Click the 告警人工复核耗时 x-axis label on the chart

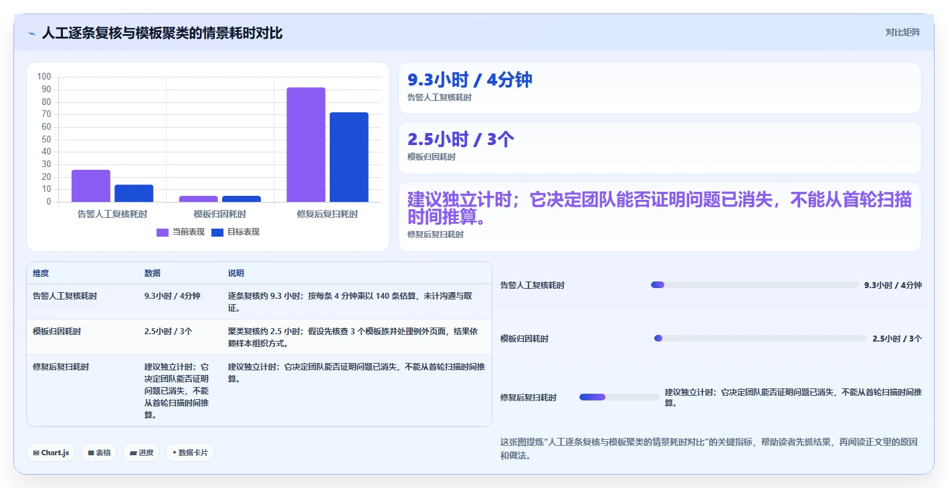pos(112,215)
